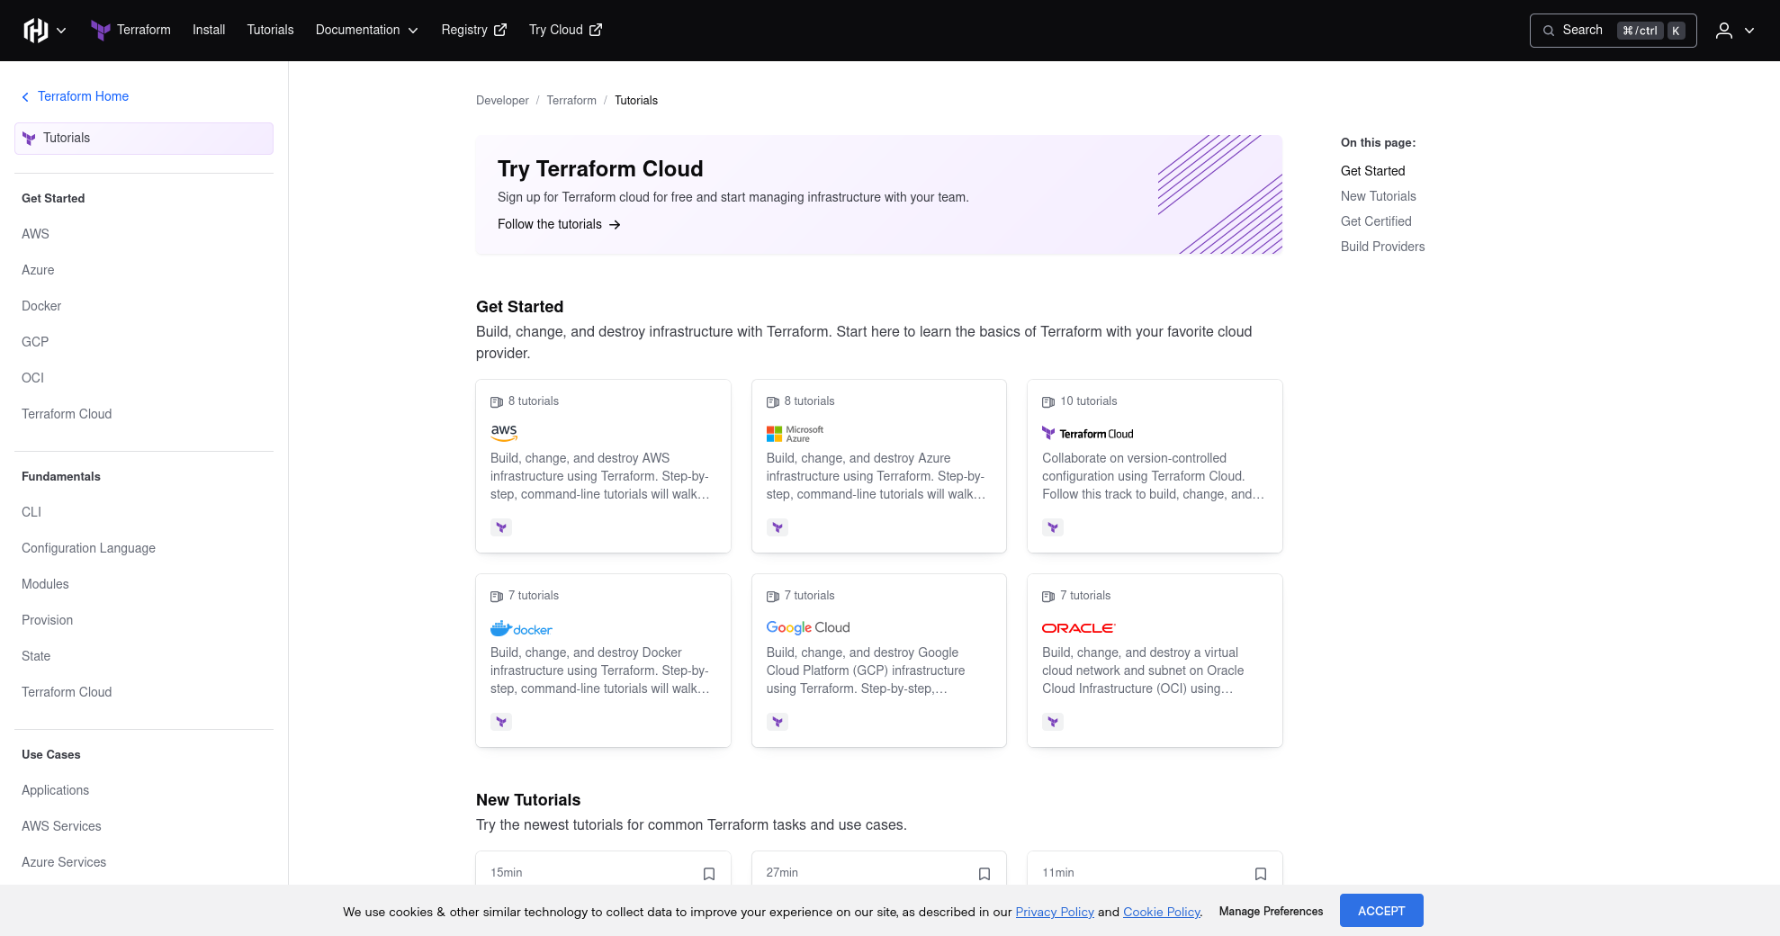Expand the HashiCorp product switcher chevron

tap(61, 31)
